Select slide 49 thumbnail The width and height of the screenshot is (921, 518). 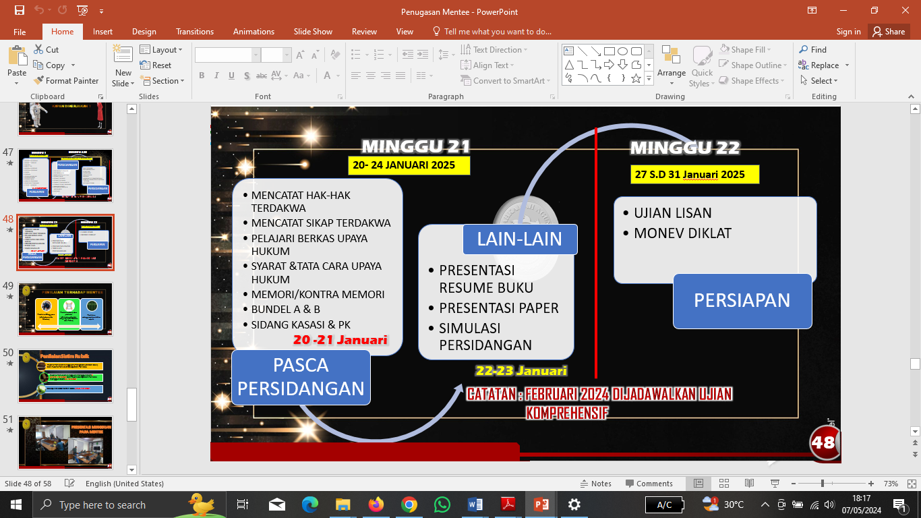(x=65, y=308)
